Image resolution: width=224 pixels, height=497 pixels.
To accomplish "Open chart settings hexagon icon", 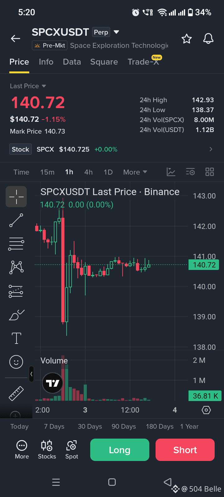I will pyautogui.click(x=206, y=410).
